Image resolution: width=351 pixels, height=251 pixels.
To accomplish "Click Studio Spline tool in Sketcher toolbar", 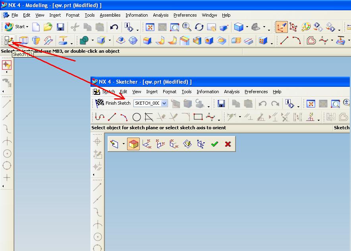I will tap(210, 117).
